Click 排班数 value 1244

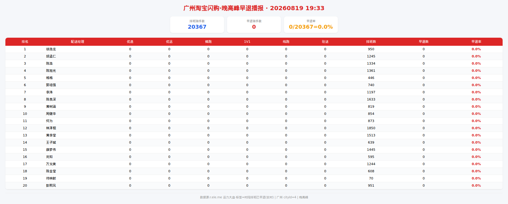pyautogui.click(x=371, y=164)
